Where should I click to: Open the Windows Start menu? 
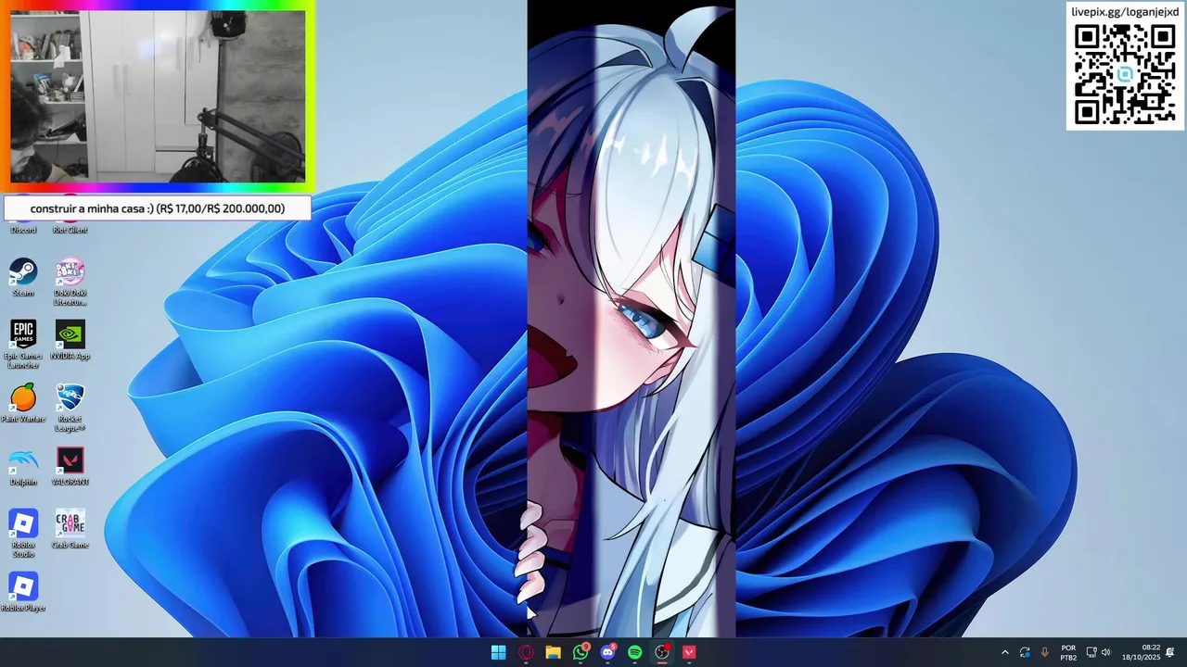click(499, 652)
